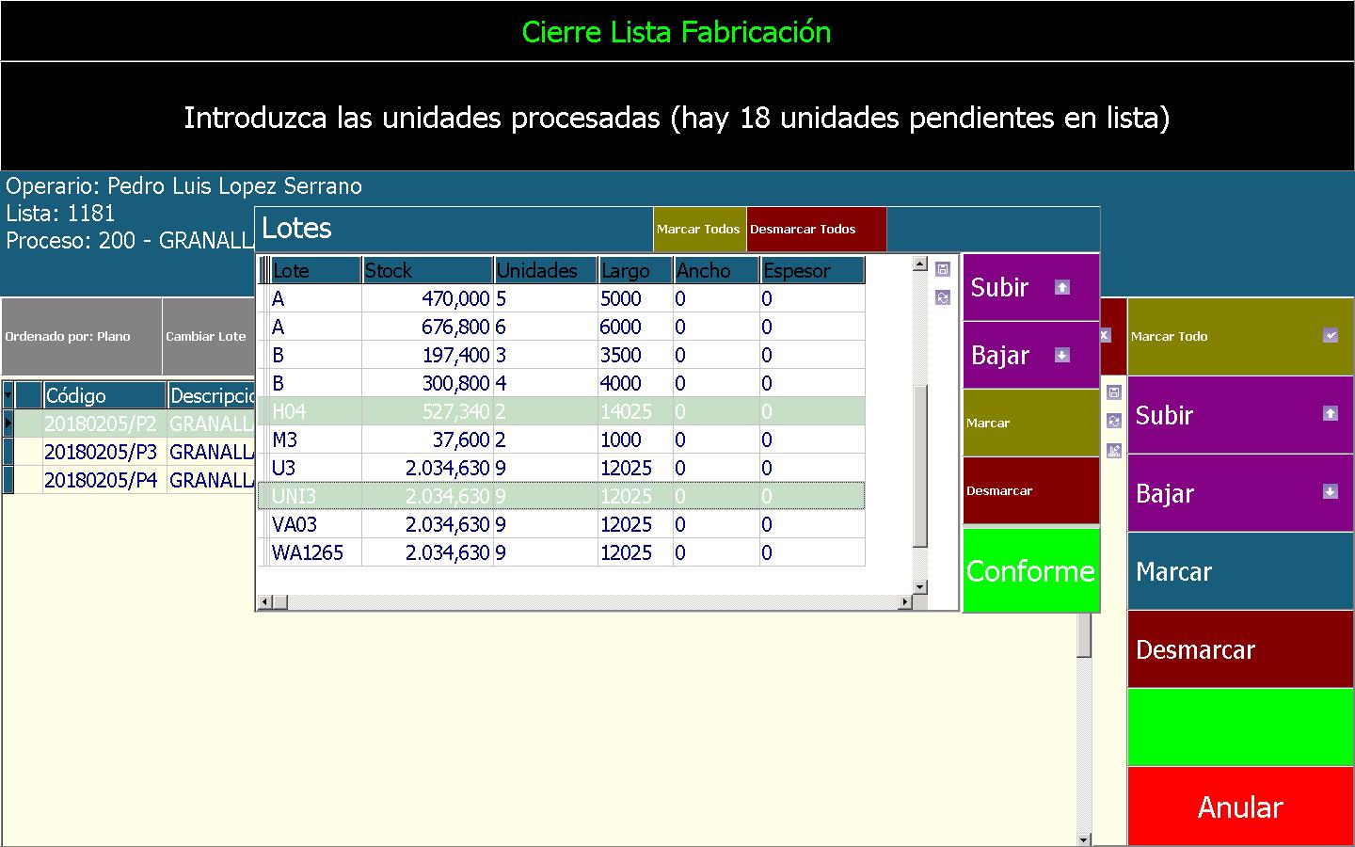Click the down arrow icon on the right-panel Bajar button

click(x=1330, y=491)
